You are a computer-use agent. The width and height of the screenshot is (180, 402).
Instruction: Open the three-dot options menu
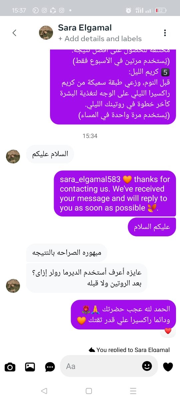(165, 33)
